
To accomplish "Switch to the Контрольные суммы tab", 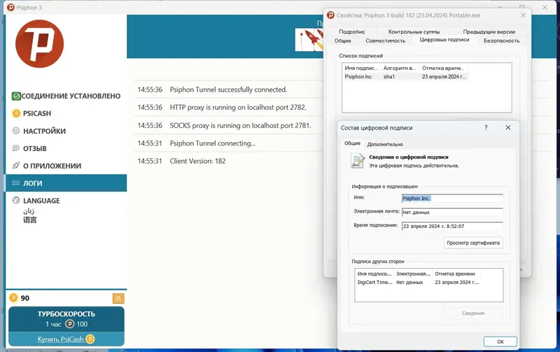I will (414, 31).
